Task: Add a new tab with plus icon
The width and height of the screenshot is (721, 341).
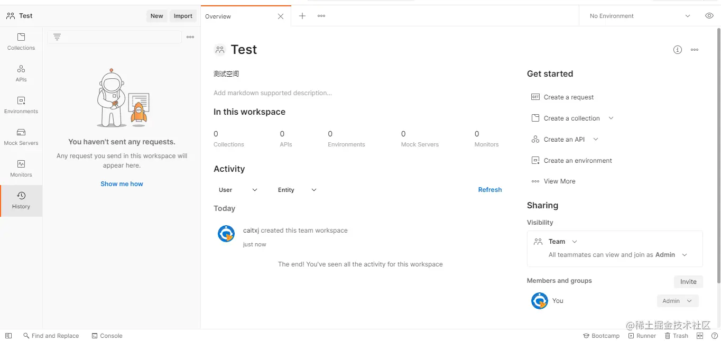Action: coord(302,16)
